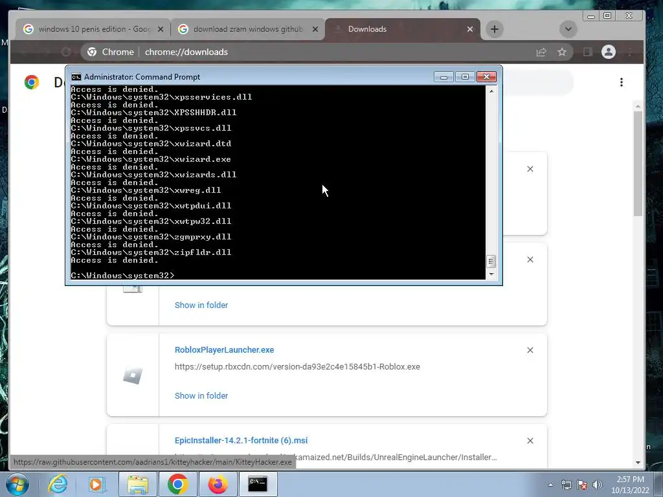Close the Downloads tab
This screenshot has height=497, width=663.
click(x=470, y=29)
